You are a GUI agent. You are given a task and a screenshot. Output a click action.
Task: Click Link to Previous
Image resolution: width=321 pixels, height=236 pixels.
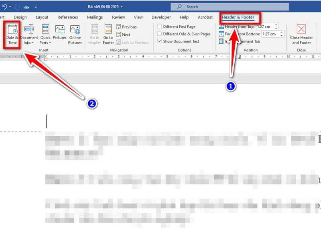[x=133, y=43]
